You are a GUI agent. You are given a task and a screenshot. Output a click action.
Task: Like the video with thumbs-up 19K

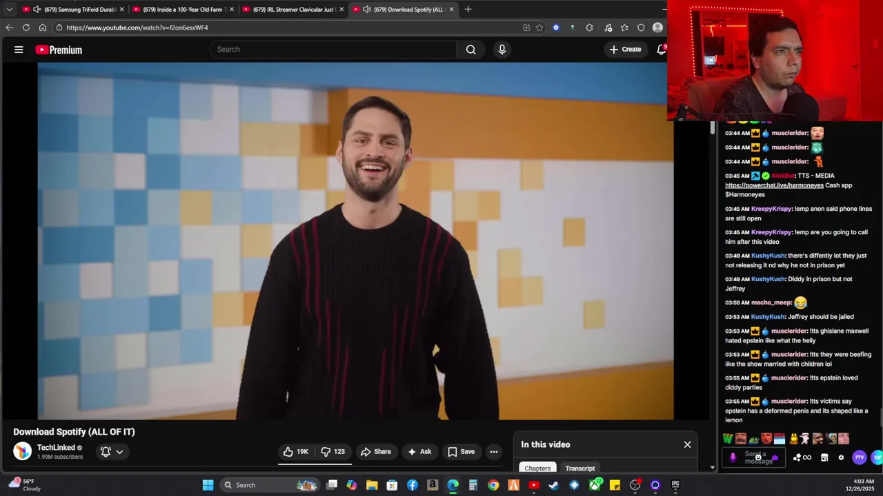point(295,452)
